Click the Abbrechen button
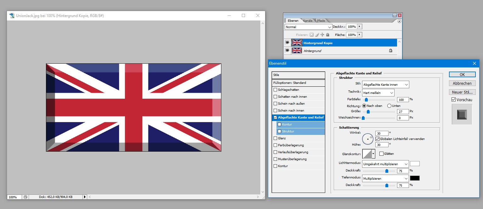Image resolution: width=483 pixels, height=209 pixels. pos(462,84)
